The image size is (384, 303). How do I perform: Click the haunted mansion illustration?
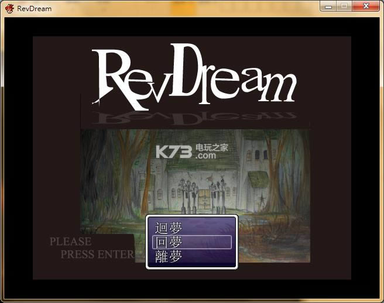coord(195,196)
